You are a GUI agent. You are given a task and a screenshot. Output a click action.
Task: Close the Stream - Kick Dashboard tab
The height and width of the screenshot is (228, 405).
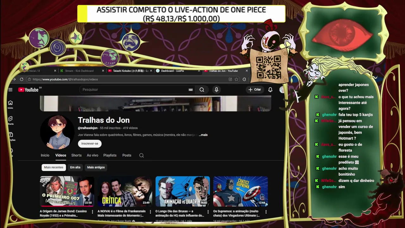click(x=103, y=71)
